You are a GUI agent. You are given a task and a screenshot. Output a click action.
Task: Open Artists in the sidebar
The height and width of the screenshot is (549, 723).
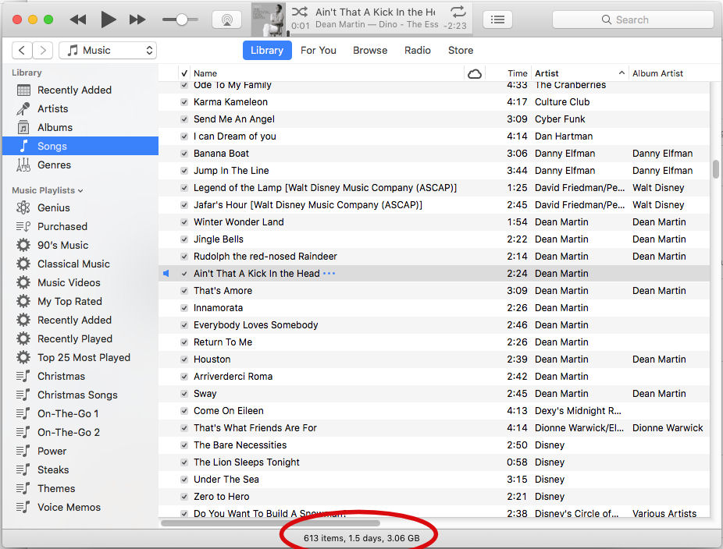(80, 108)
